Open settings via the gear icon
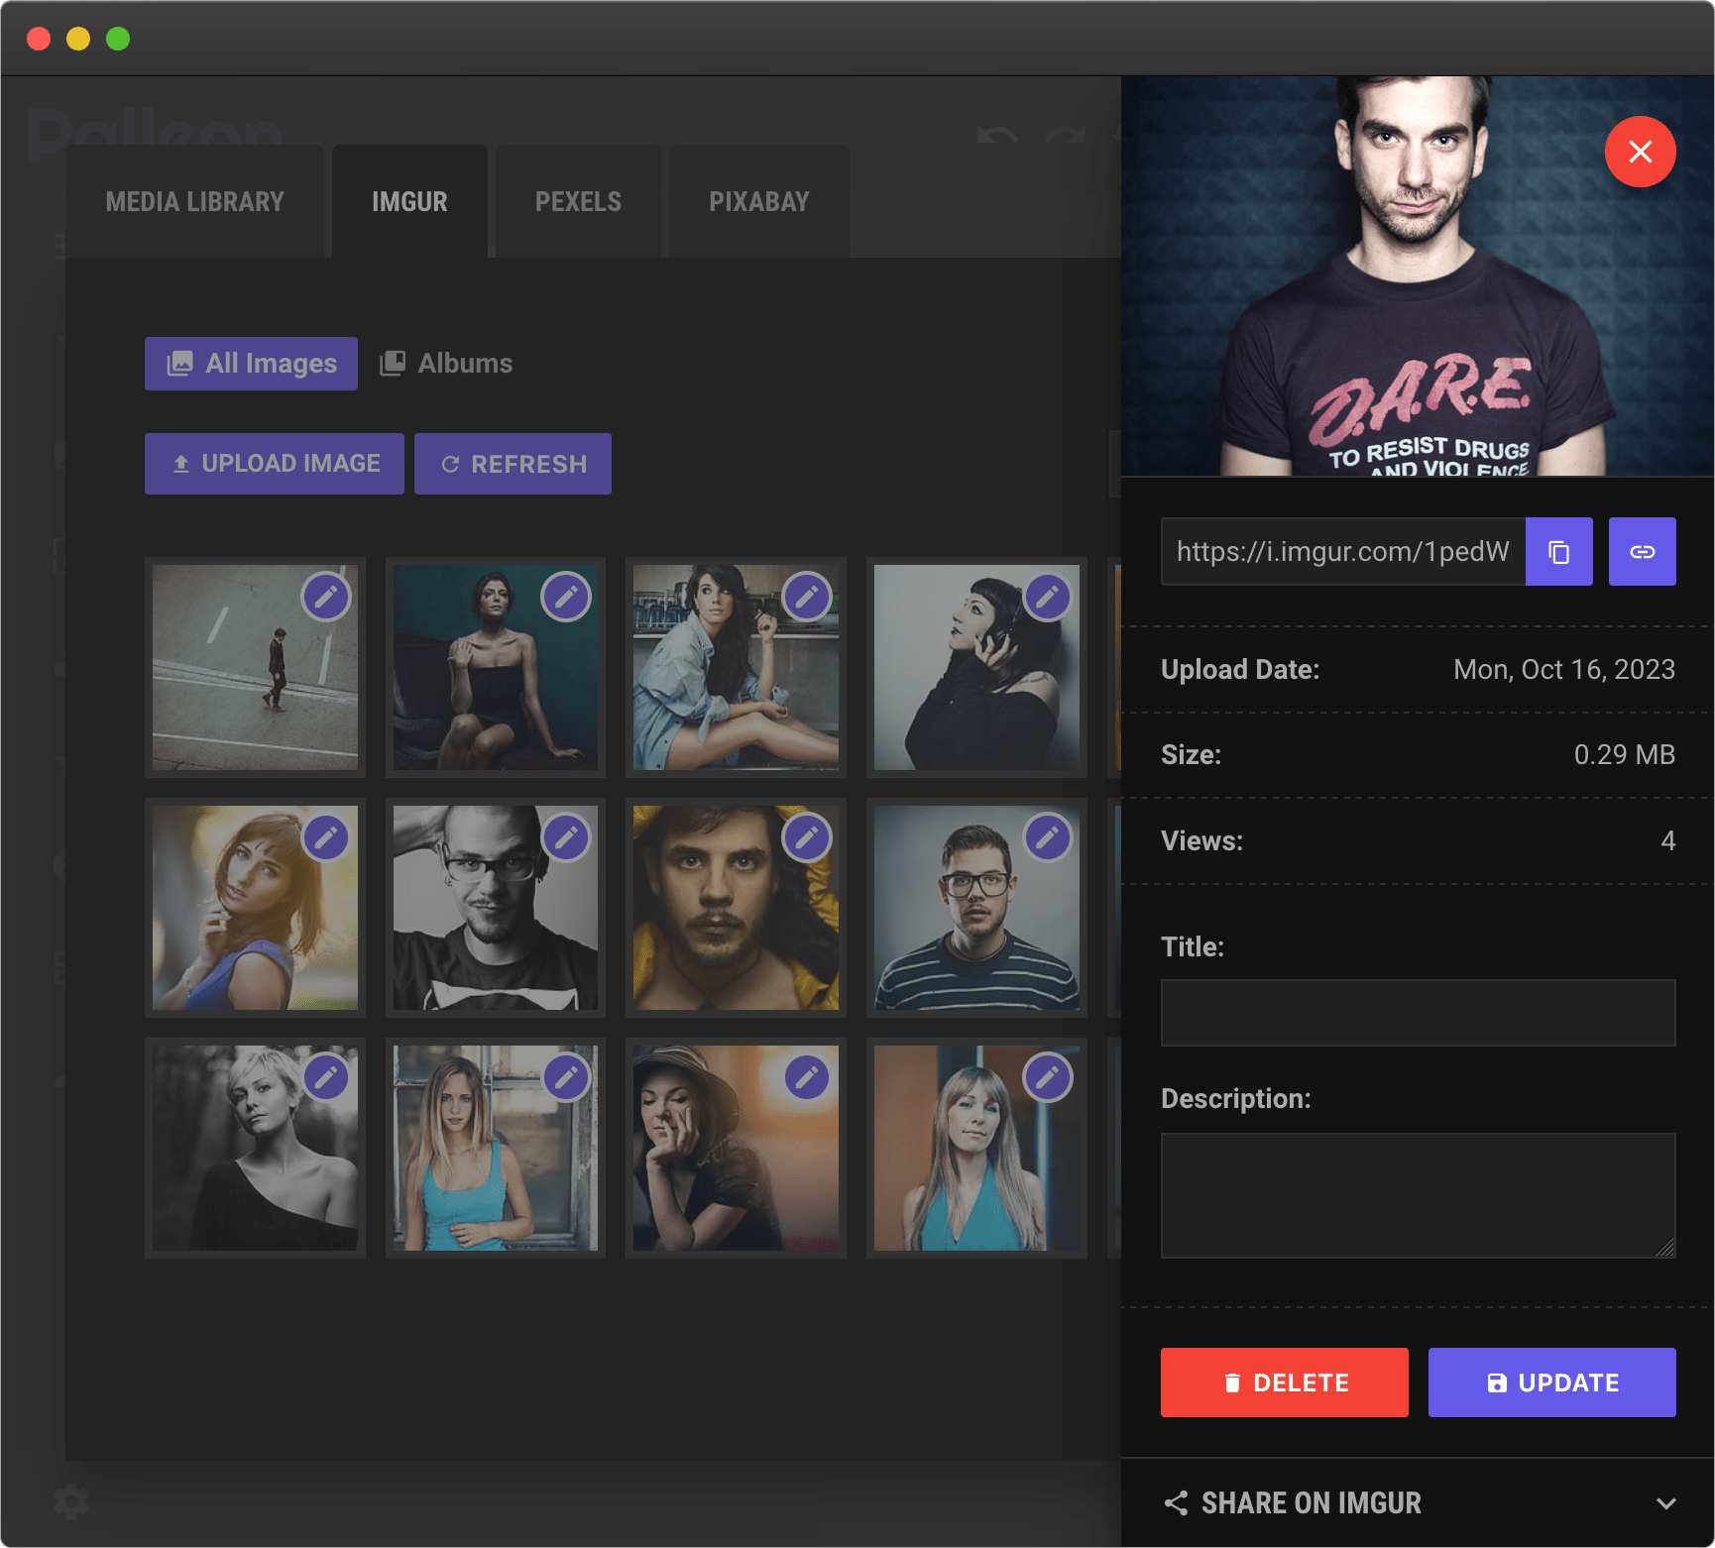The height and width of the screenshot is (1548, 1715). pyautogui.click(x=71, y=1501)
